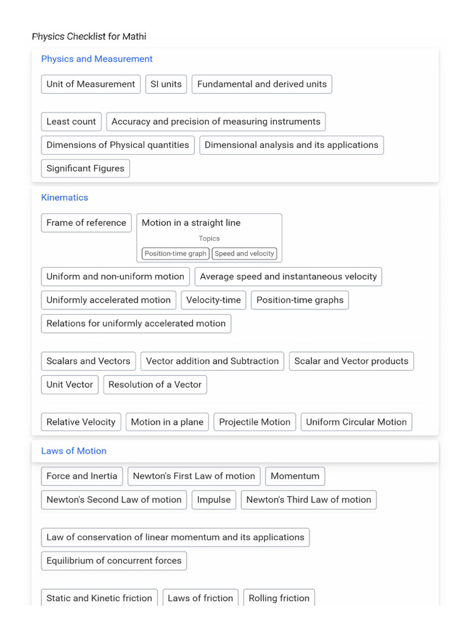This screenshot has width=469, height=626.
Task: Click the SI units chip
Action: [166, 84]
